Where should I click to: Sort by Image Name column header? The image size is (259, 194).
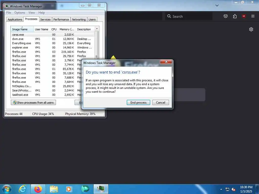tap(22, 29)
